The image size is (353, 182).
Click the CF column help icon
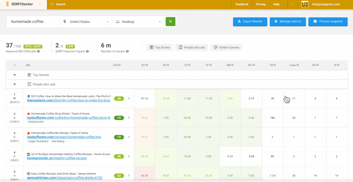189,65
